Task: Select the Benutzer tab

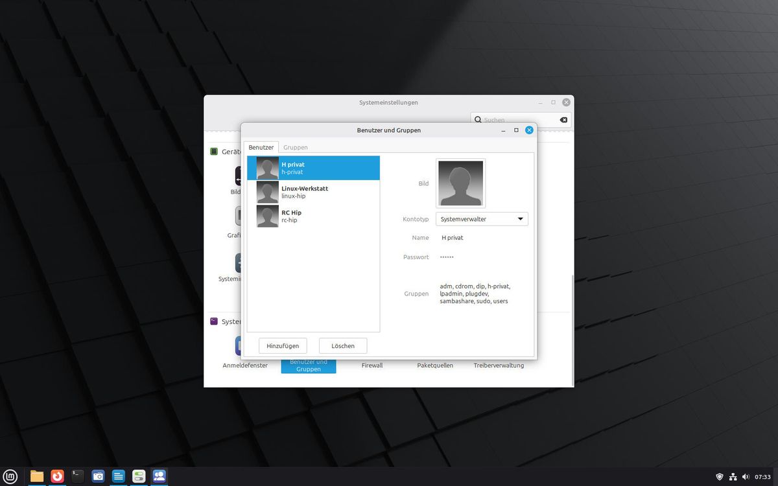Action: click(x=261, y=147)
